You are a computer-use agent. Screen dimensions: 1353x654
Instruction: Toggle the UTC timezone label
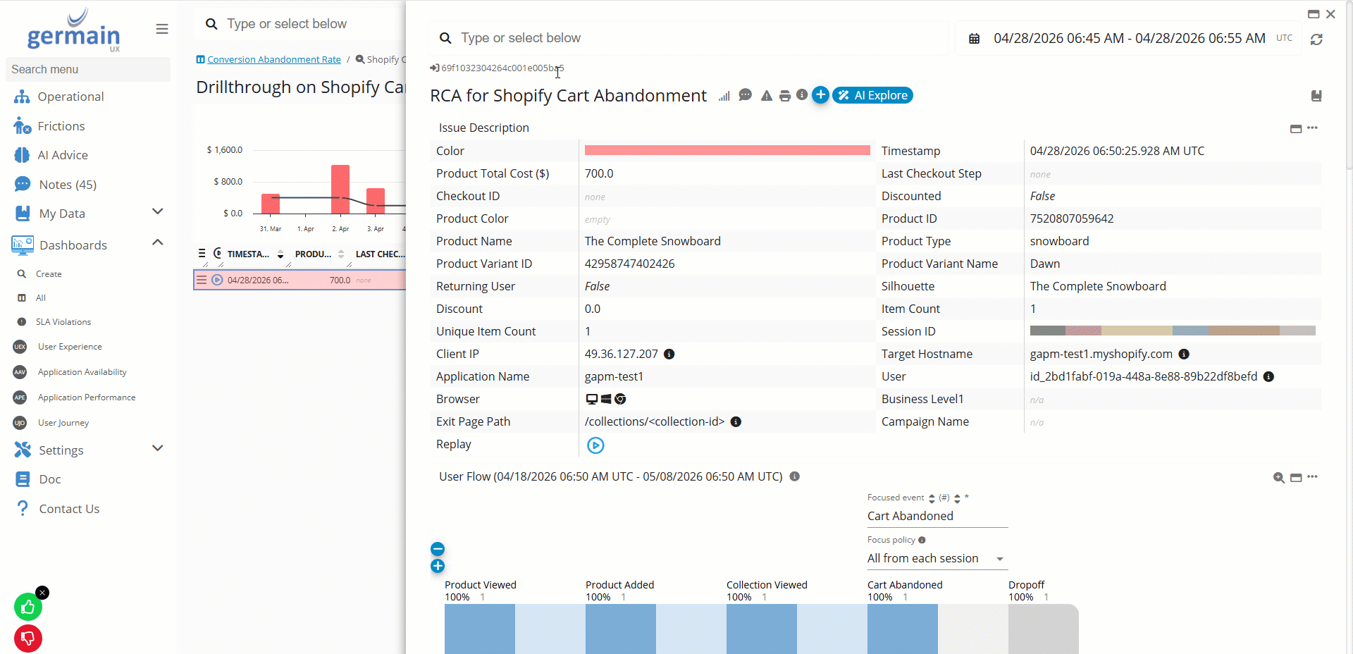pyautogui.click(x=1285, y=38)
